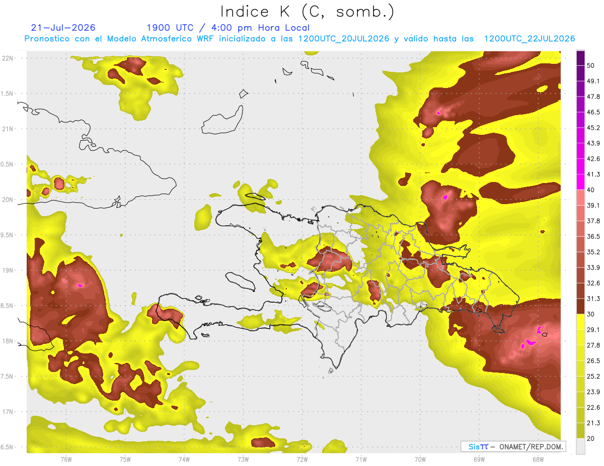This screenshot has width=604, height=466.
Task: Click the "21N" latitude label
Action: tap(9, 129)
